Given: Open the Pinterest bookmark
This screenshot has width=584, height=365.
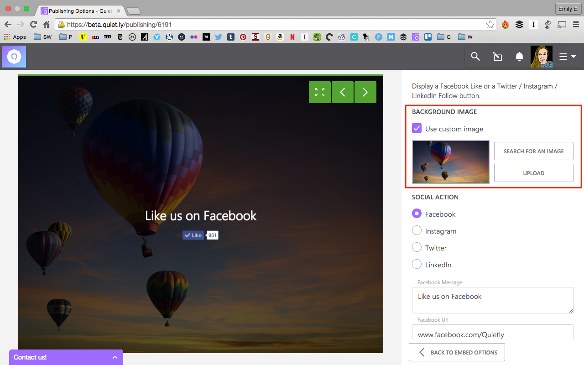Looking at the screenshot, I should click(x=243, y=37).
